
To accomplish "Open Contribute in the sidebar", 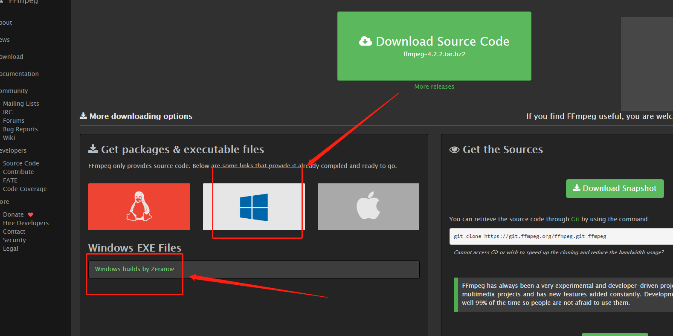I will [18, 172].
